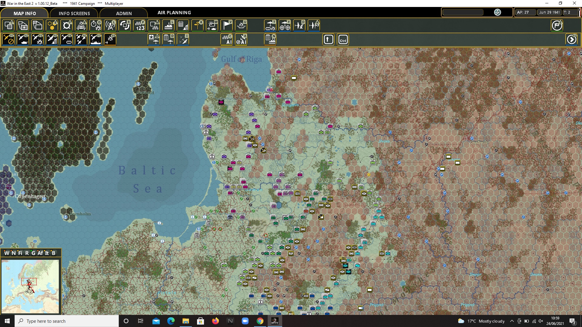Screen dimensions: 582x327
Task: Toggle the hex grid display icon
Action: (52, 25)
